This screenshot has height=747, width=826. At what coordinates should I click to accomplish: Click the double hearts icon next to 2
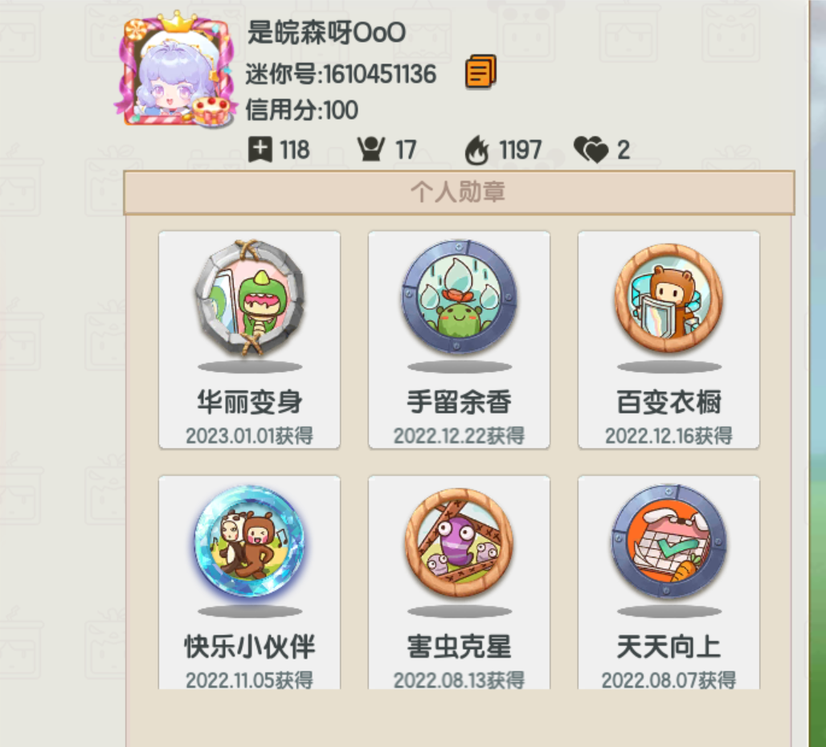coord(591,149)
